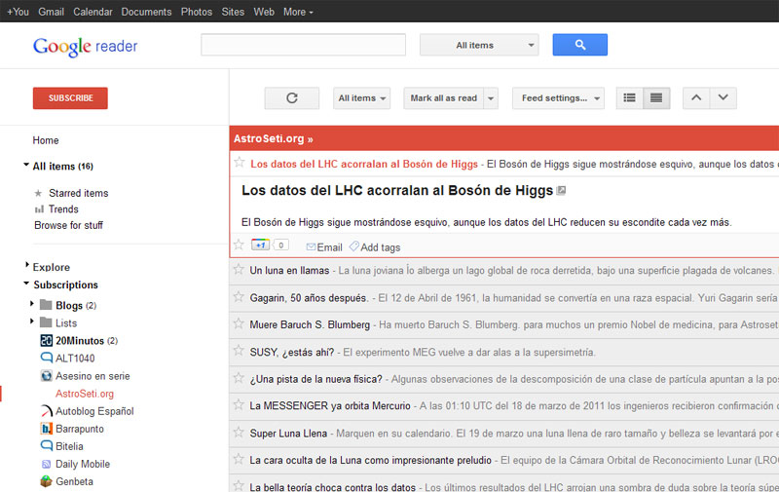
Task: Open Browse for stuff link
Action: pyautogui.click(x=68, y=225)
